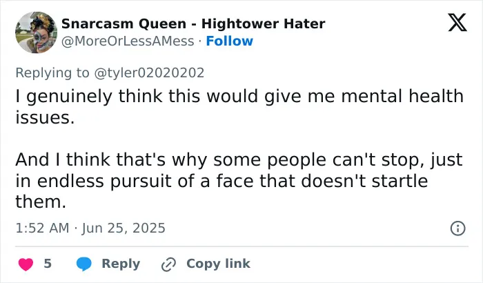Open the @tyler02020202 mention

tap(149, 73)
